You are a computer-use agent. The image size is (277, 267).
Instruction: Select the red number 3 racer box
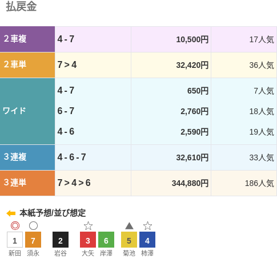point(88,240)
